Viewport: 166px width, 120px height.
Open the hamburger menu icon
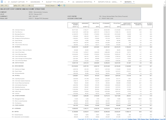point(2,2)
